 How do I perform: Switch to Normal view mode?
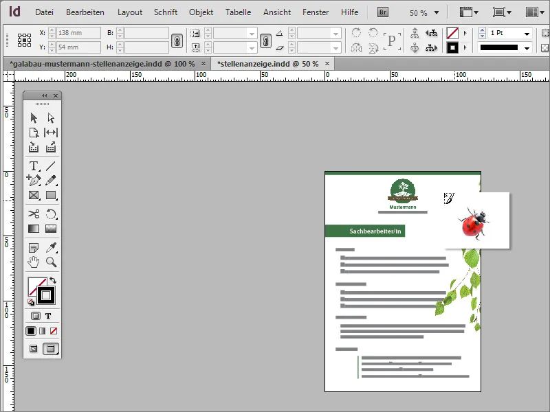click(33, 349)
